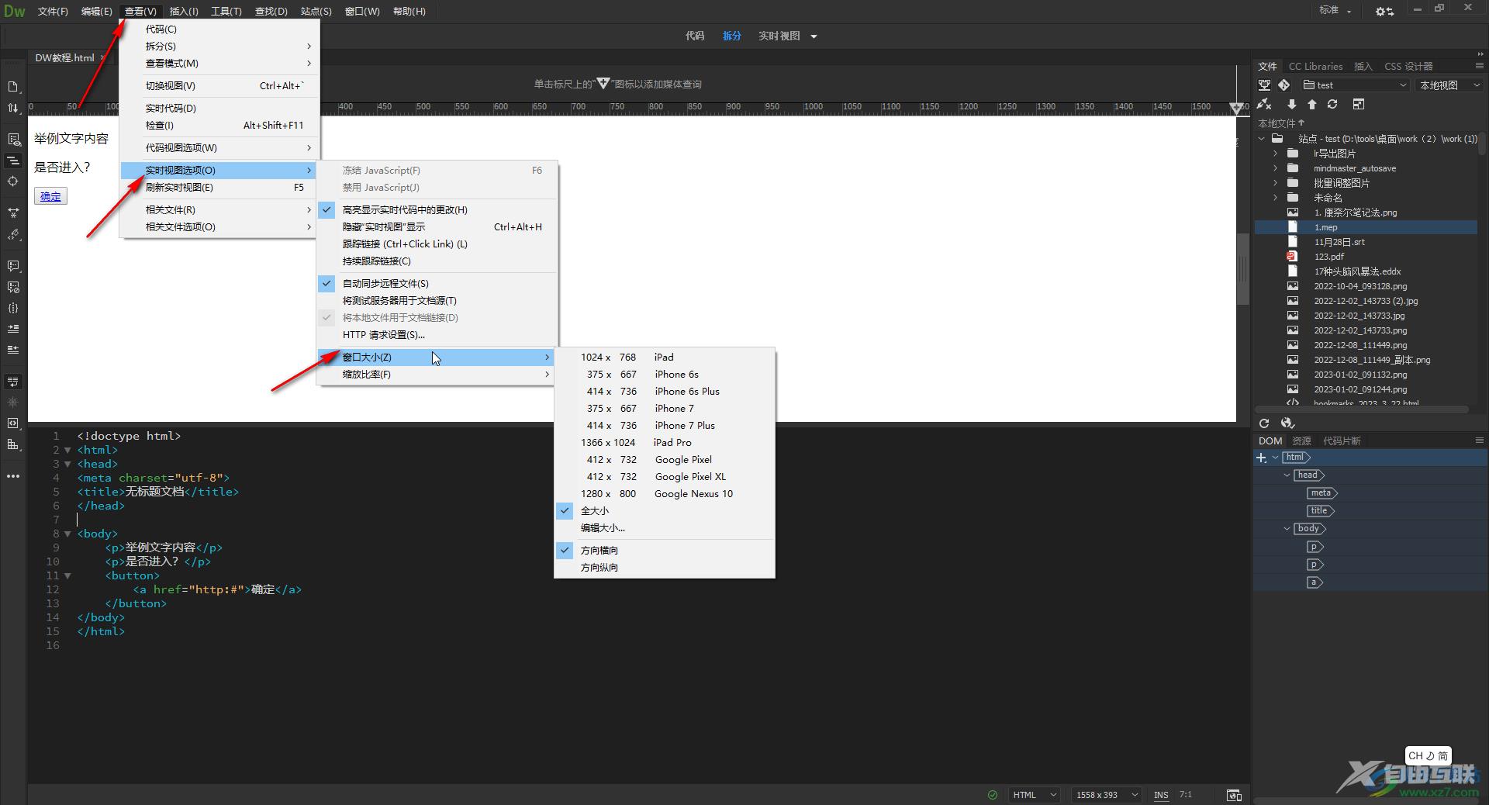Collapse the head node in DOM panel
This screenshot has height=805, width=1489.
coord(1287,475)
